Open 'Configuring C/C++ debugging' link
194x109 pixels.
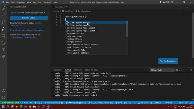click(23, 37)
